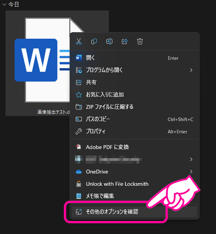
Task: Click the wrench icon beside プロパティ
Action: point(79,131)
